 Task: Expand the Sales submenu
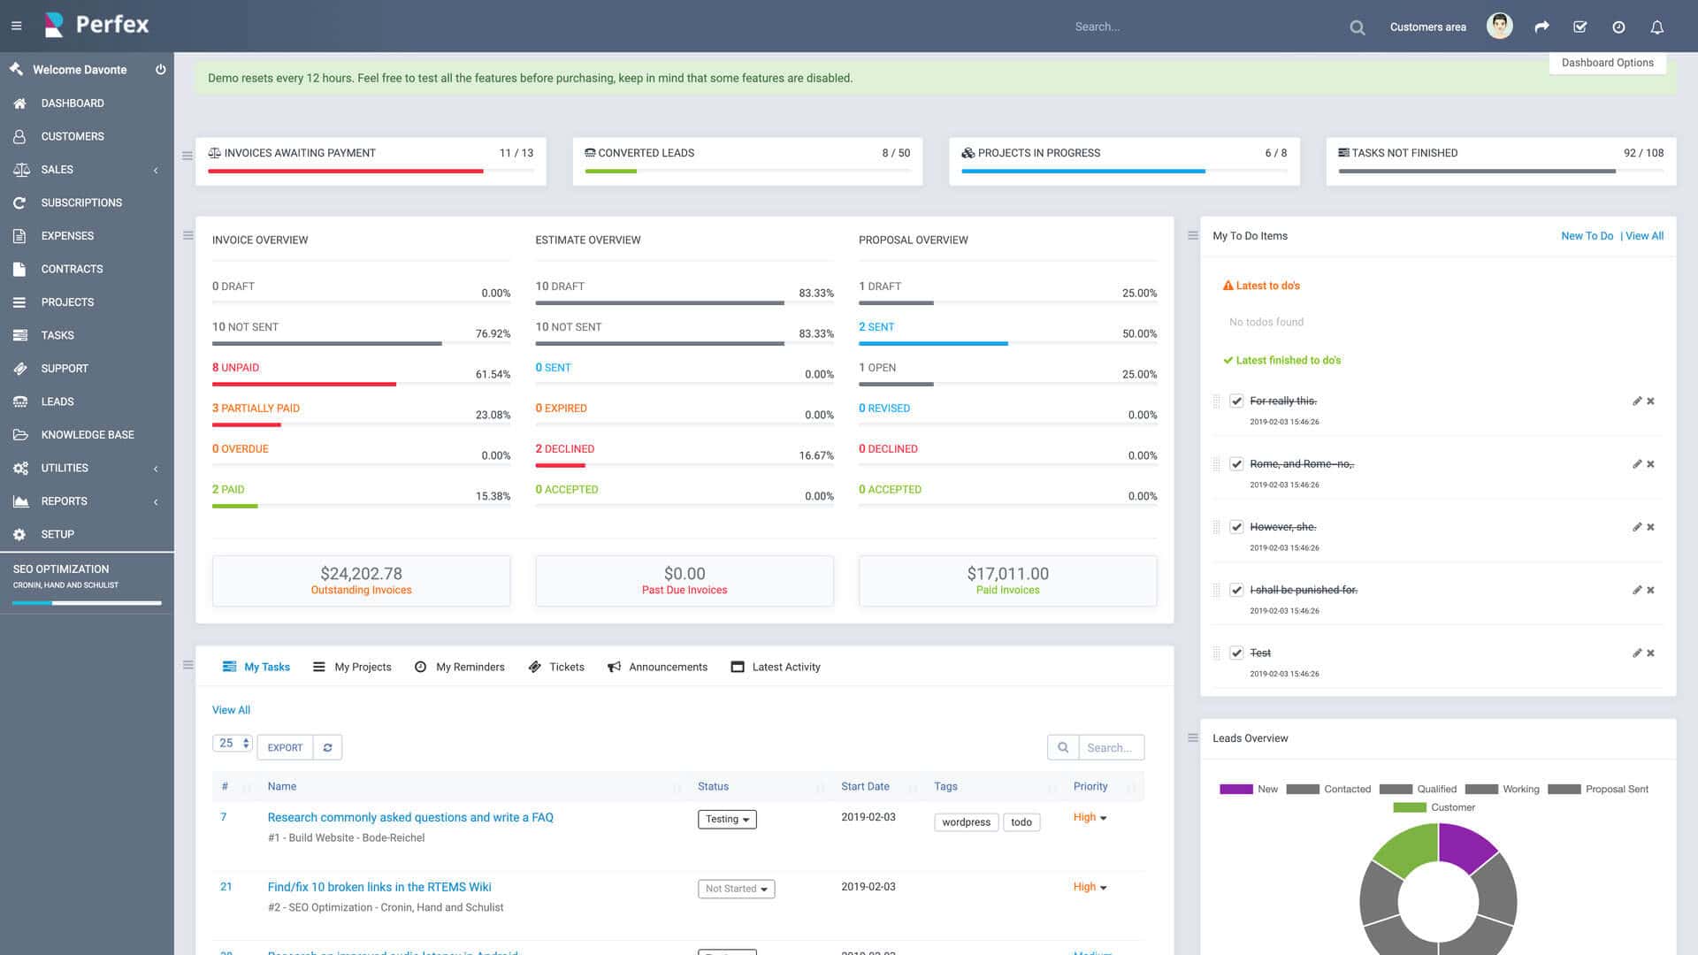156,170
